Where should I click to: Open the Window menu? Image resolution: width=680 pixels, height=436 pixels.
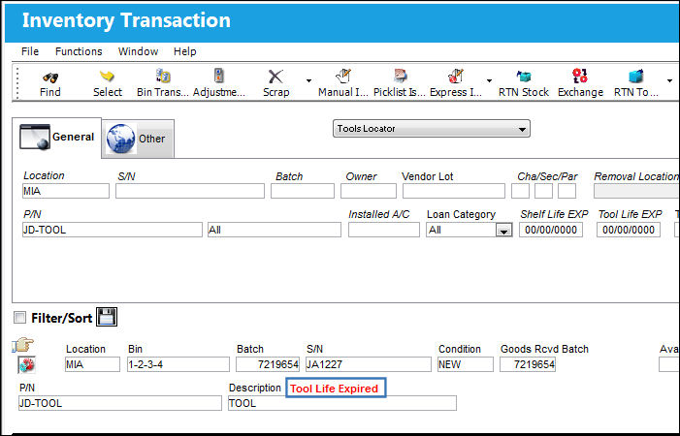pyautogui.click(x=138, y=51)
